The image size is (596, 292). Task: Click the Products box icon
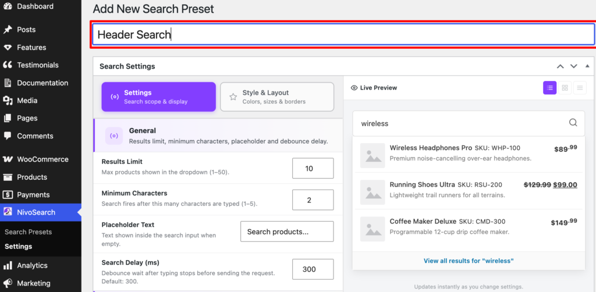click(8, 177)
